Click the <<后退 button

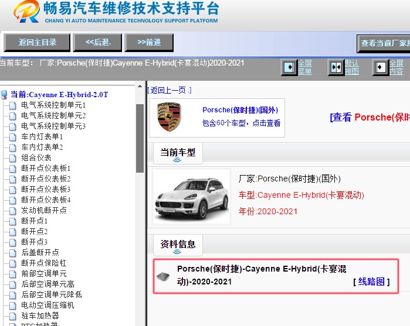coord(97,43)
